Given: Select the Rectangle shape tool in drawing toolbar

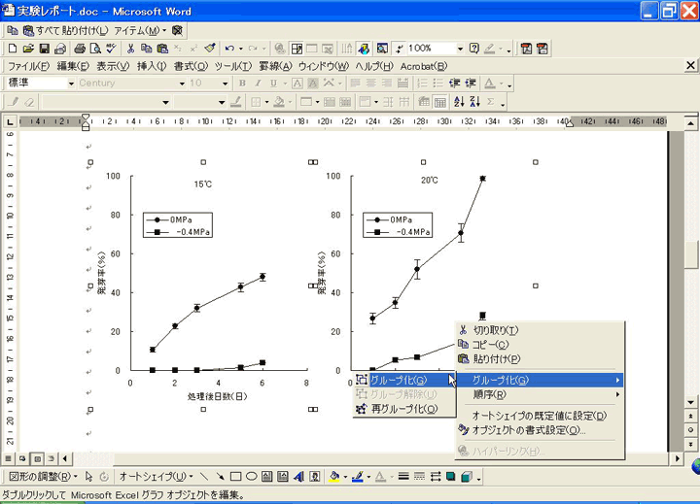Looking at the screenshot, I should [x=236, y=477].
